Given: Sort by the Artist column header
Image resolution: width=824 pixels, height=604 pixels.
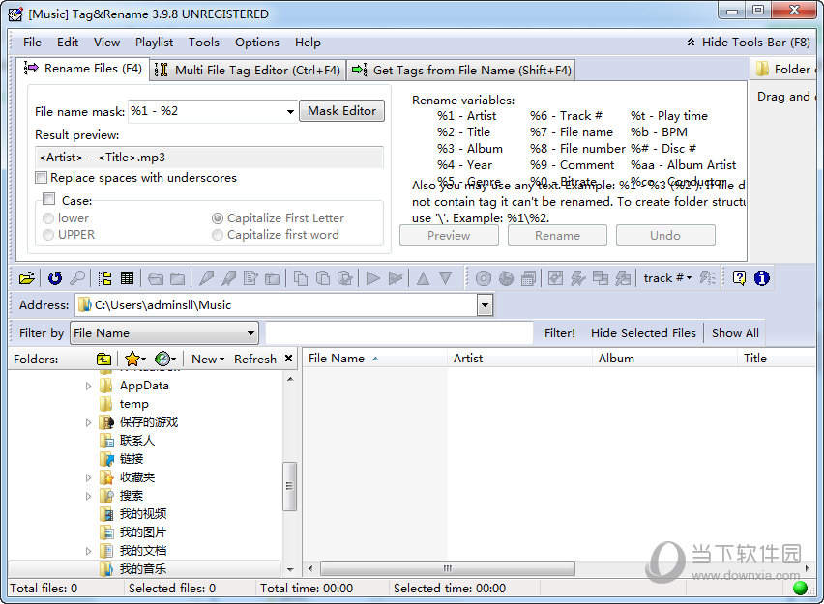Looking at the screenshot, I should [519, 359].
